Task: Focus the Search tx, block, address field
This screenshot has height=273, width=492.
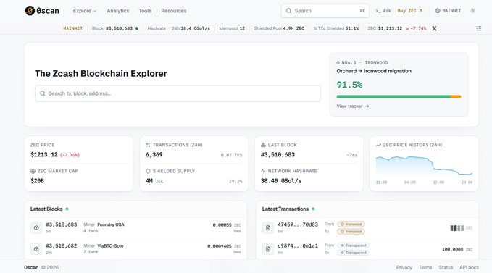Action: [x=178, y=93]
